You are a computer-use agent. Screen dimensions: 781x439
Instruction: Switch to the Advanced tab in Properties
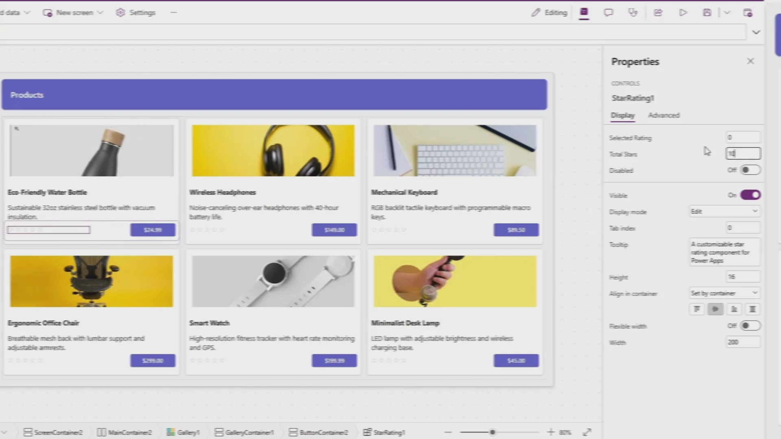(x=664, y=115)
